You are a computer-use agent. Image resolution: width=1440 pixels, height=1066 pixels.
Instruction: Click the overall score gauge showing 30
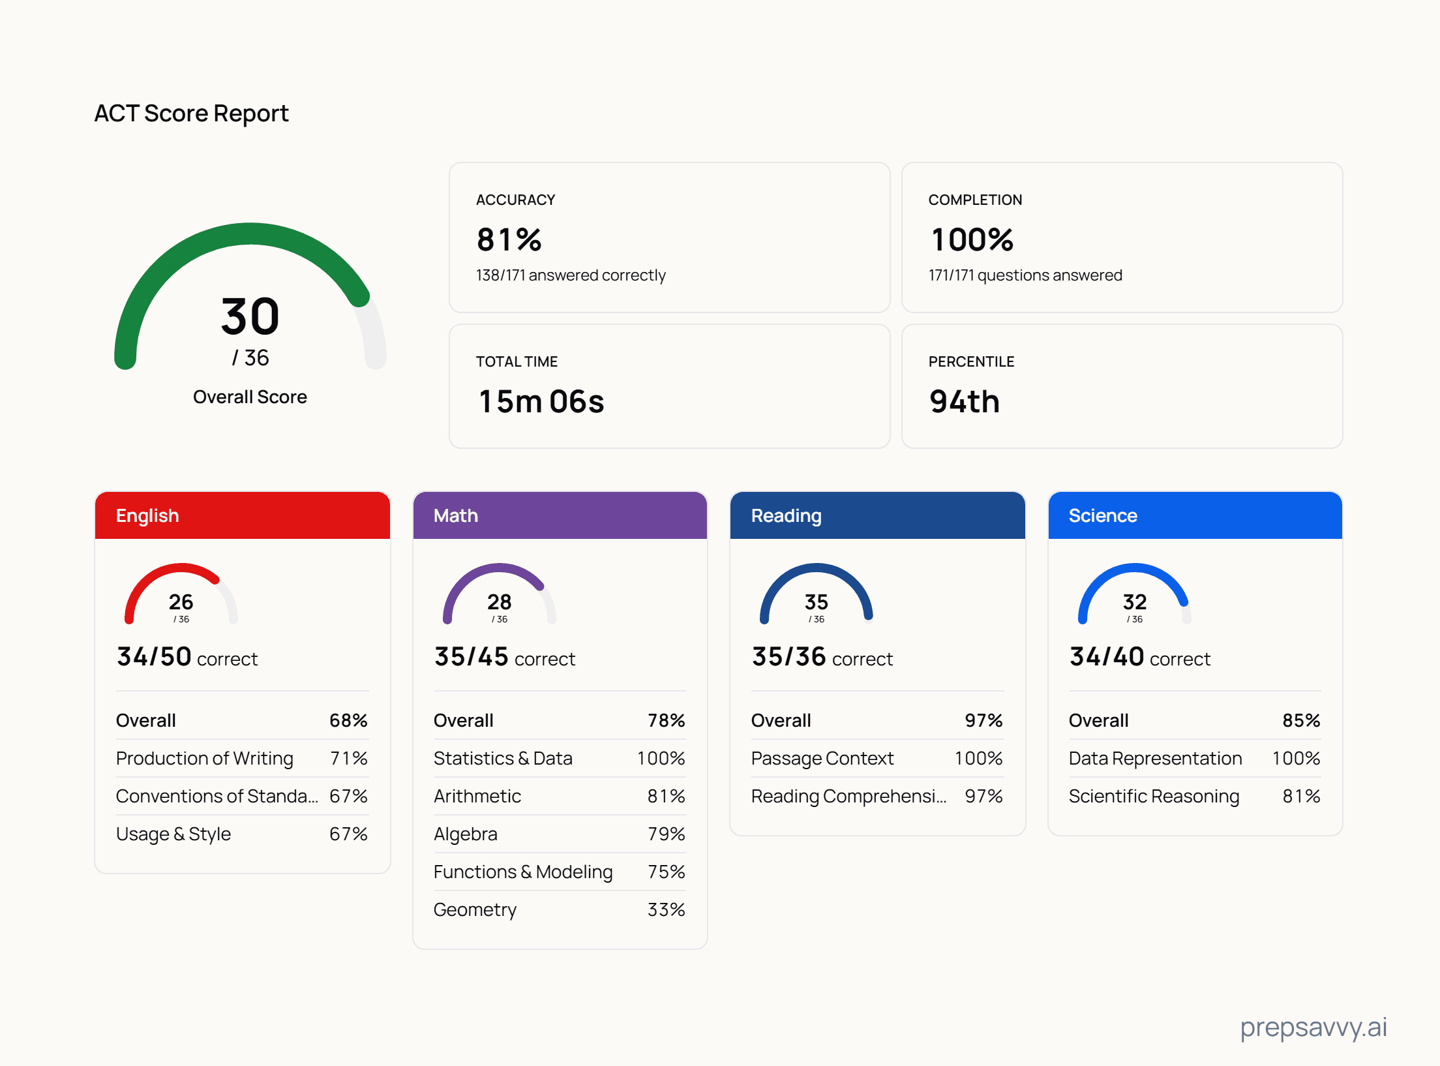tap(250, 297)
